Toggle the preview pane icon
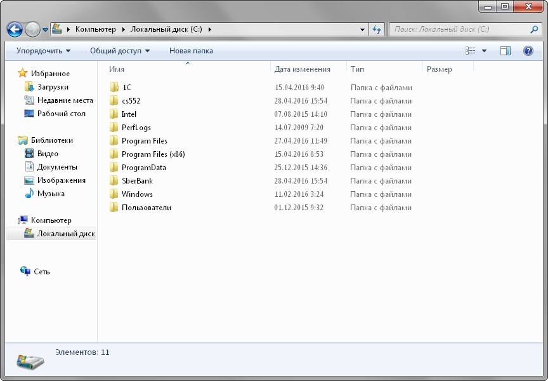 coord(505,51)
